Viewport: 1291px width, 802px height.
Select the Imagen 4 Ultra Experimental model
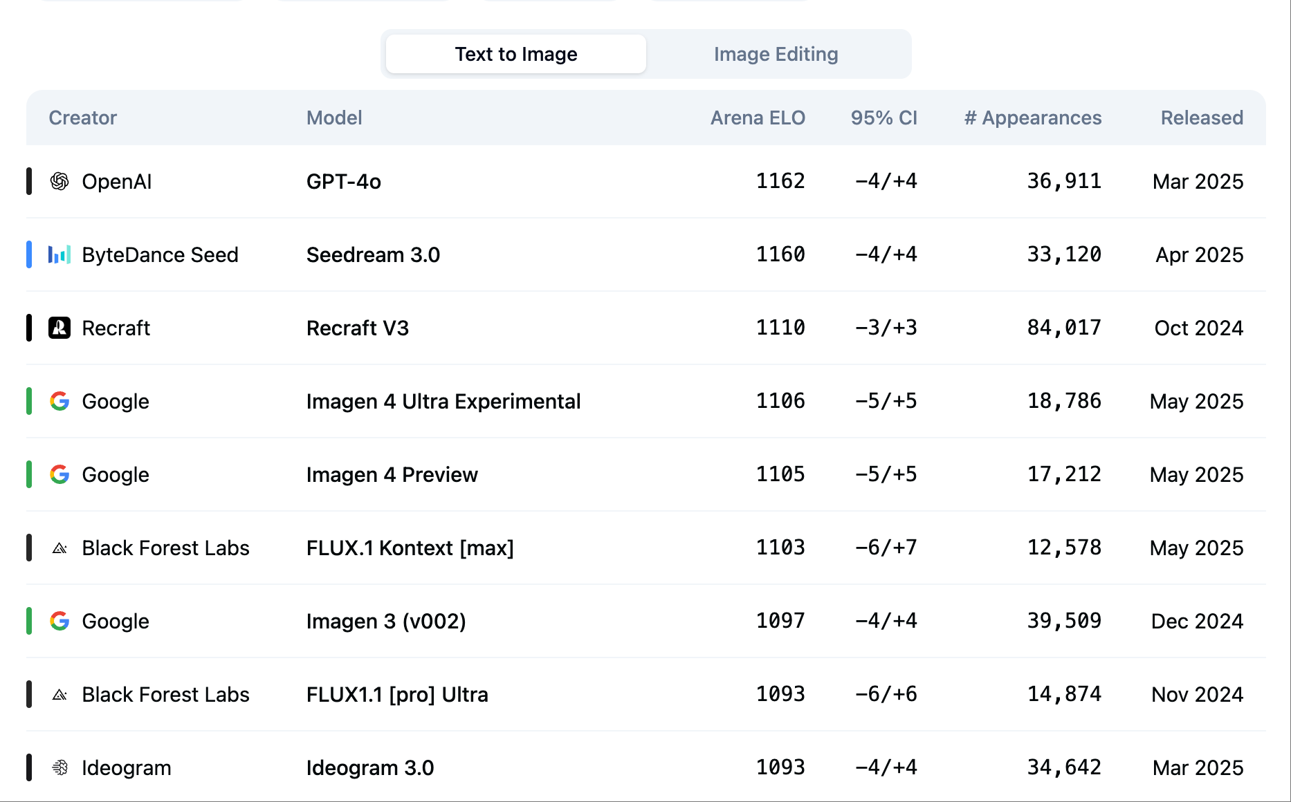443,401
